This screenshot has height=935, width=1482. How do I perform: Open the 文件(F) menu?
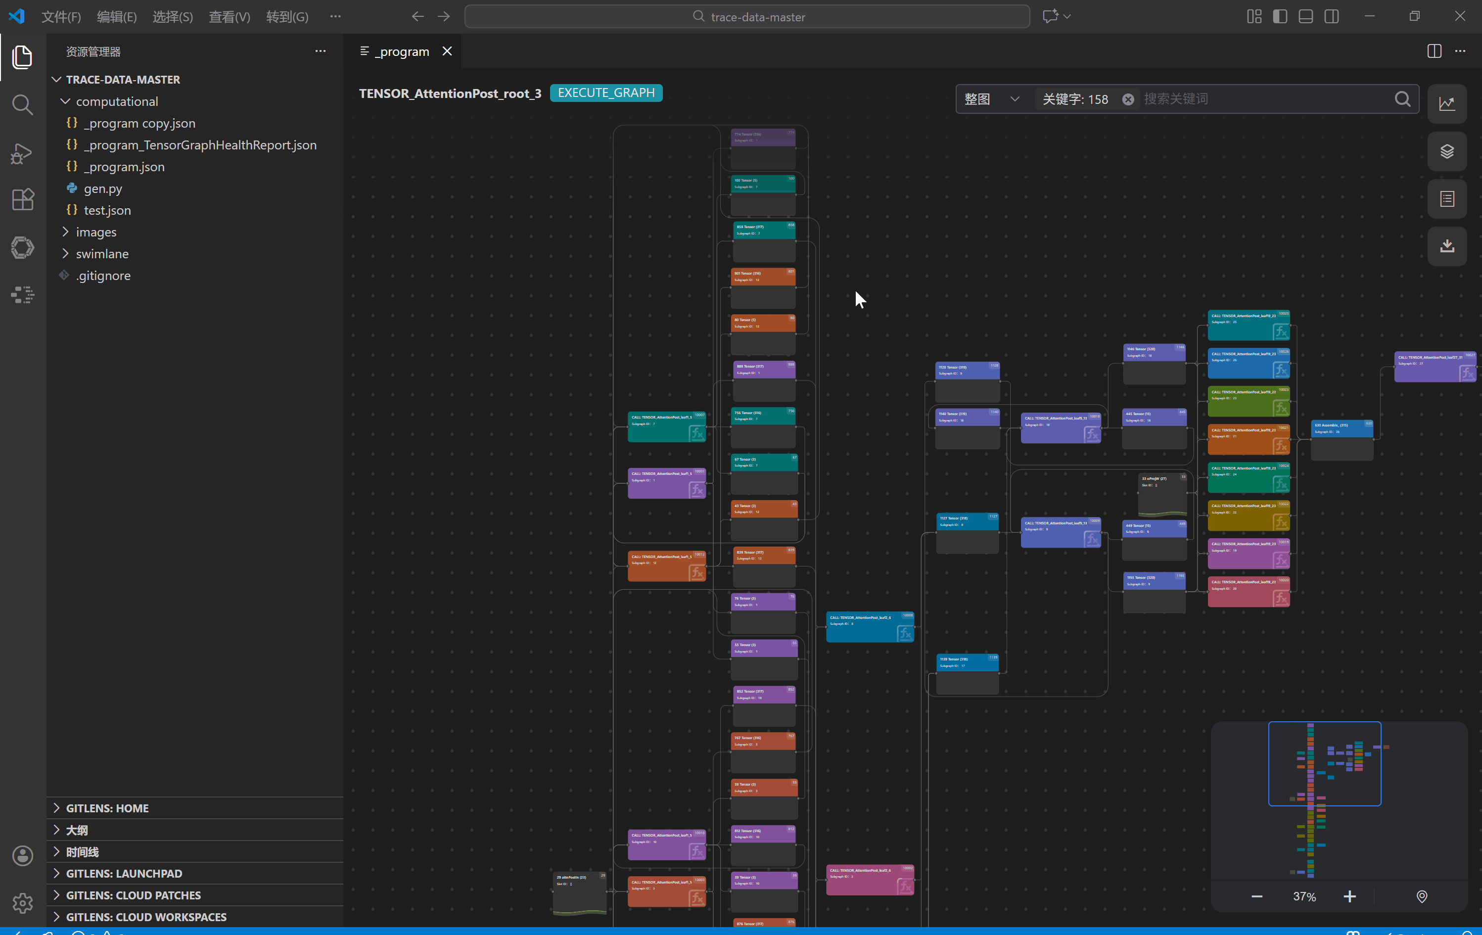[61, 17]
